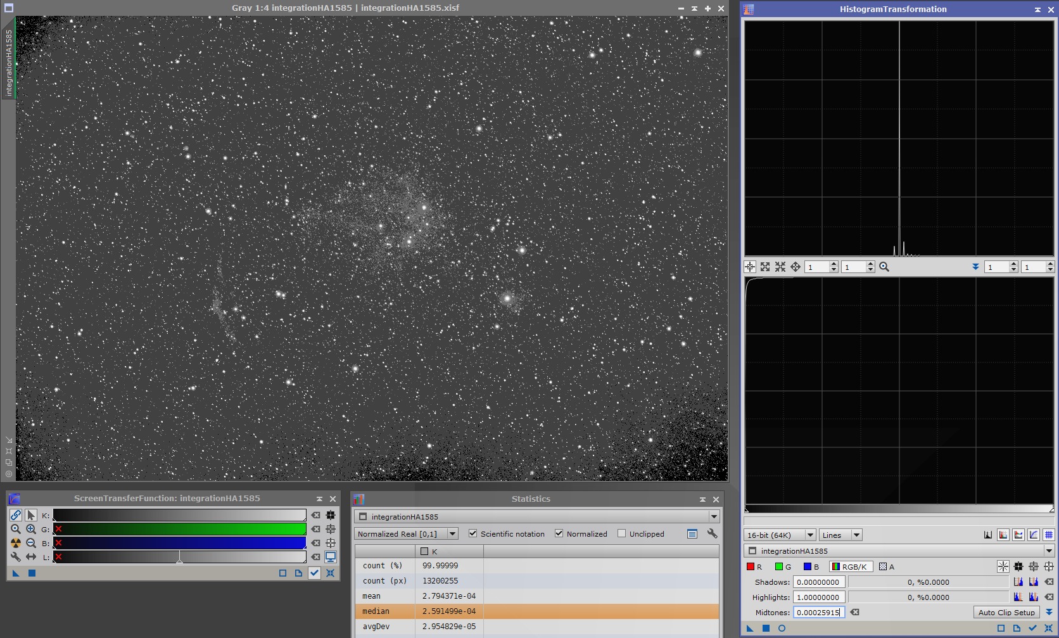Select zoom out mode in histogram toolbar
1059x638 pixels.
[x=780, y=267]
